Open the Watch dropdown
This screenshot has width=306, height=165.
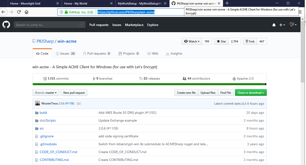click(x=192, y=41)
